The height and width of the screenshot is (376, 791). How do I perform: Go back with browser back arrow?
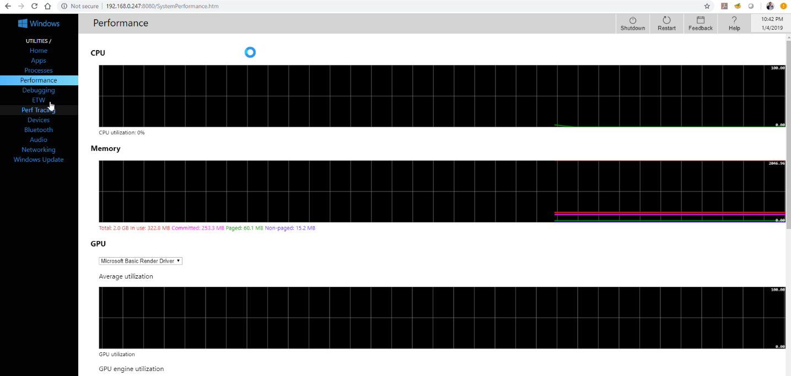[8, 6]
